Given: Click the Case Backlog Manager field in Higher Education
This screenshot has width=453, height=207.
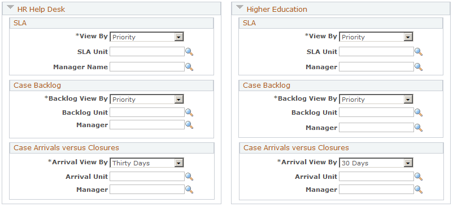Looking at the screenshot, I should 376,128.
